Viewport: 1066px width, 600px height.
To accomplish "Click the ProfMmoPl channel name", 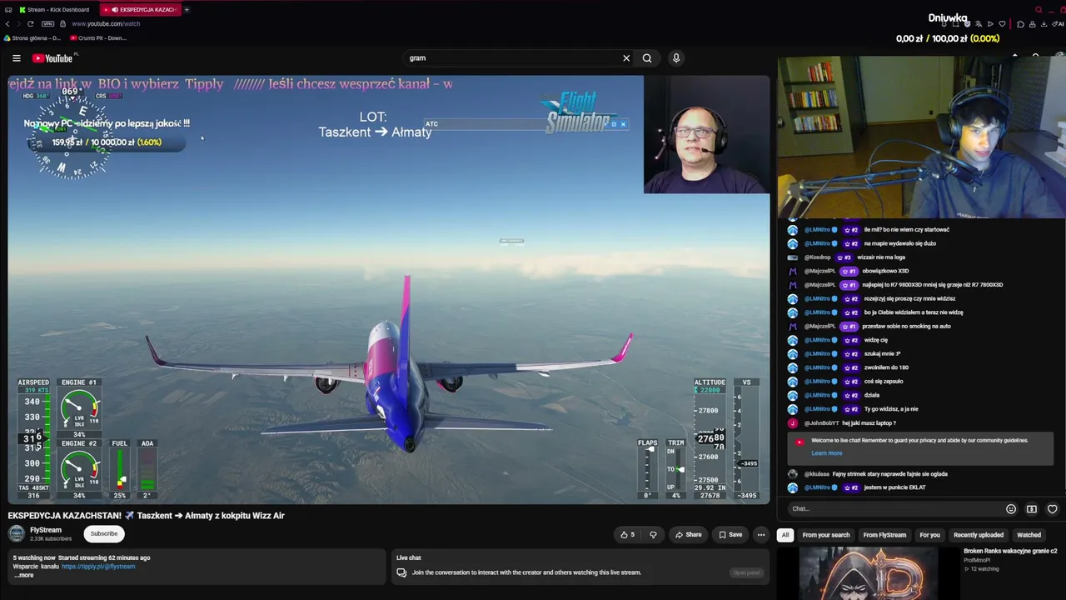I will coord(977,560).
